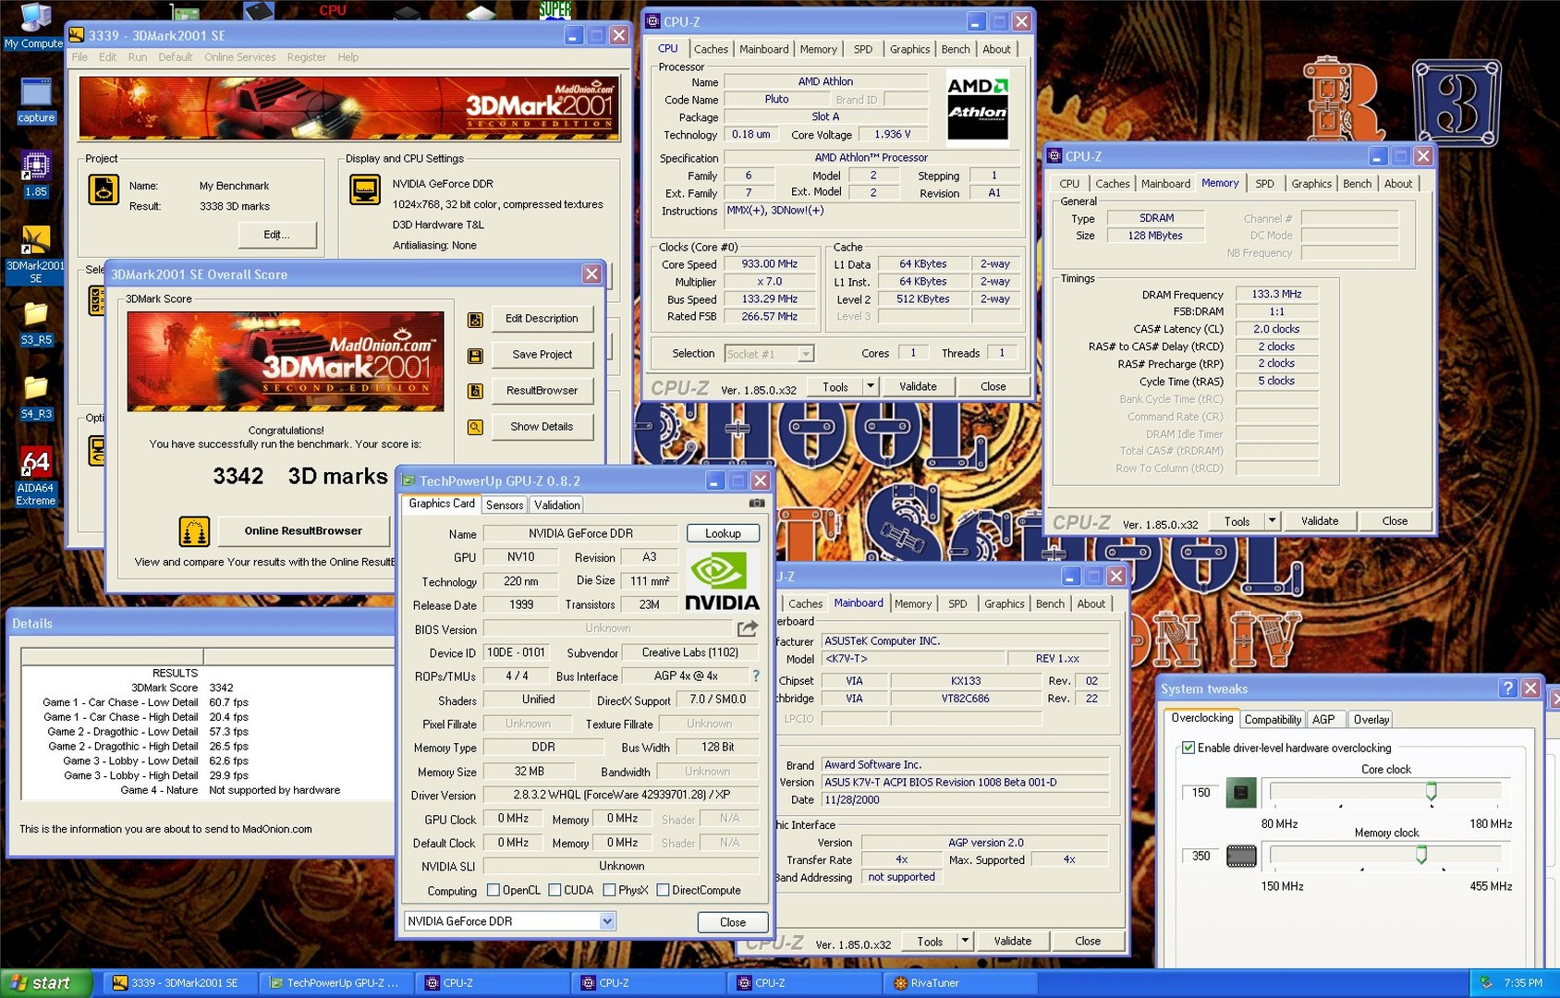Image resolution: width=1560 pixels, height=998 pixels.
Task: Launch the CPU-Z 1.85 desktop shortcut
Action: click(36, 175)
